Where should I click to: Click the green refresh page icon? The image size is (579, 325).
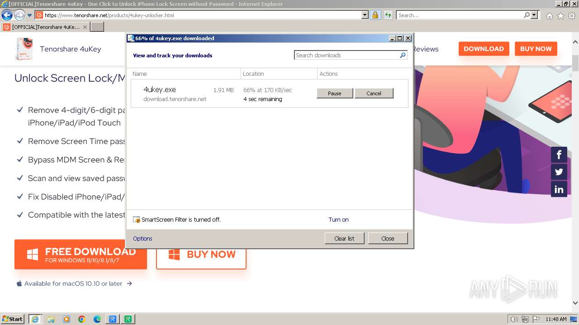[388, 15]
